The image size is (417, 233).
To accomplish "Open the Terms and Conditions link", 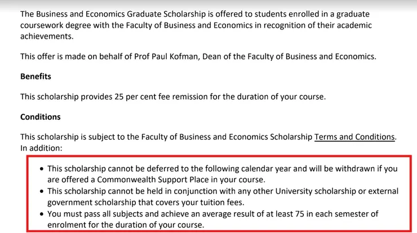I will (x=354, y=137).
